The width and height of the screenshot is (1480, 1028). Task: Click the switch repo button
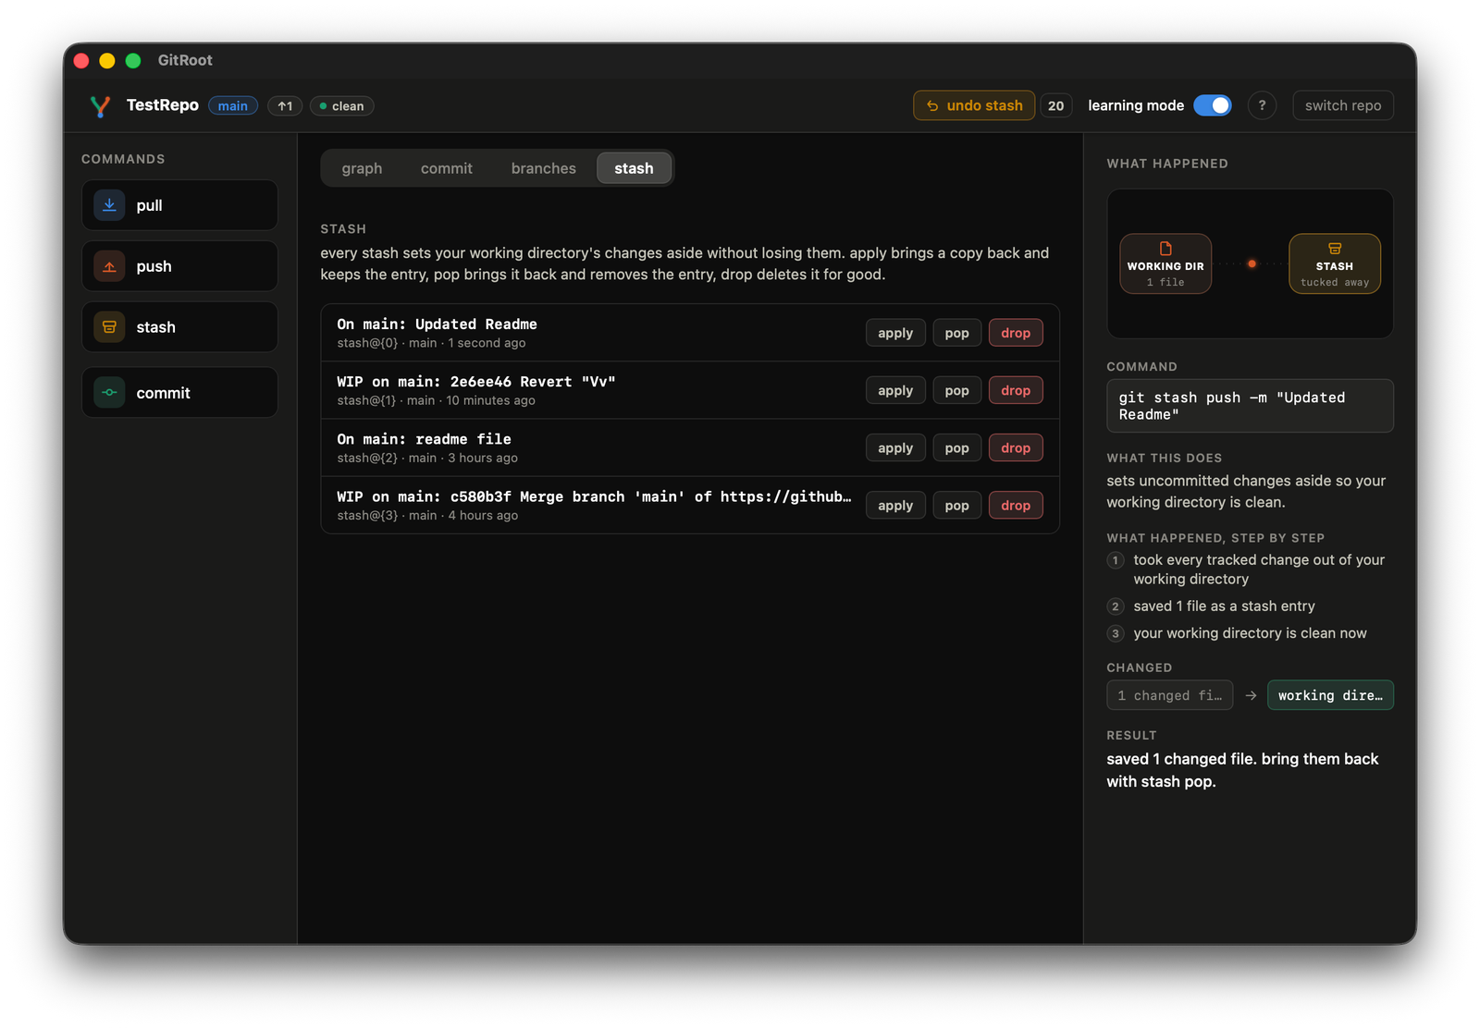tap(1343, 105)
